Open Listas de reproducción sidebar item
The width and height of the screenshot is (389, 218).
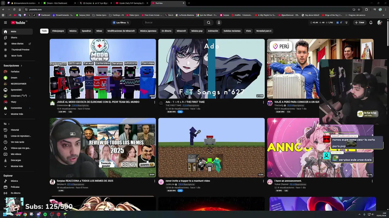(x=17, y=136)
